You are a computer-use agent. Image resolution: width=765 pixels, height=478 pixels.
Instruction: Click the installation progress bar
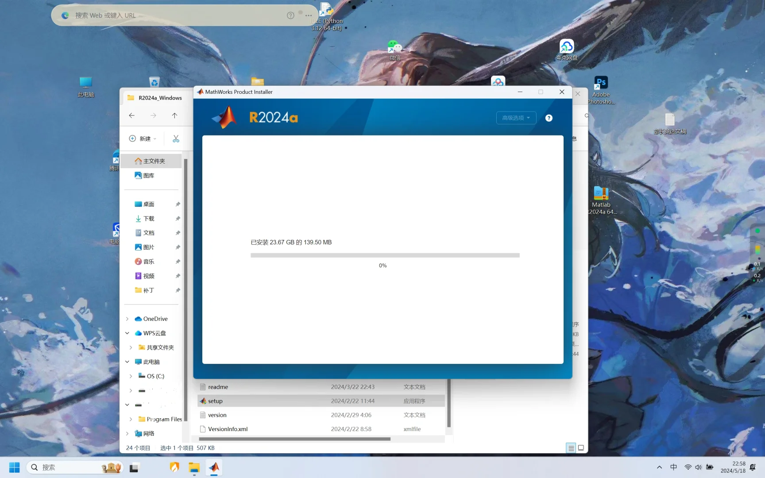tap(385, 255)
